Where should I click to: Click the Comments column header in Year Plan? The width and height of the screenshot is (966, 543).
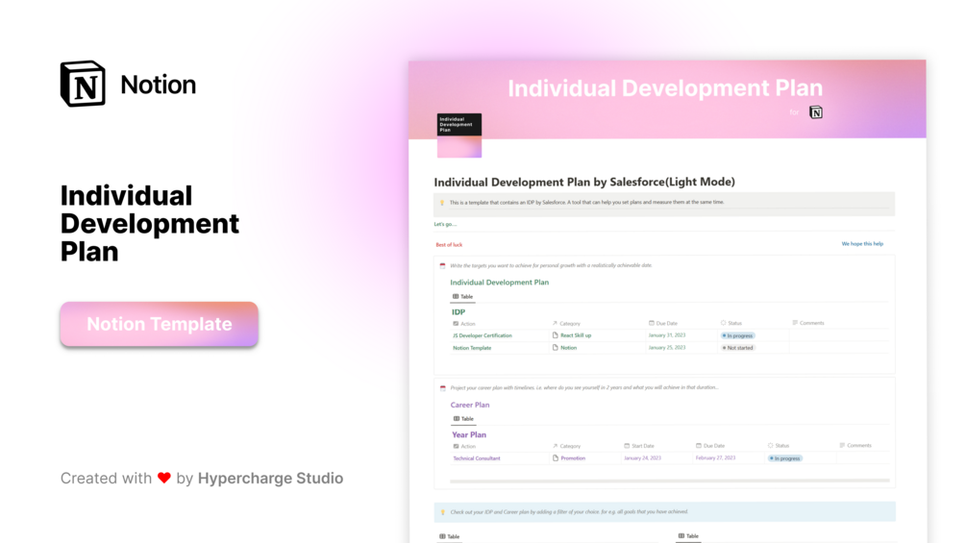click(x=855, y=445)
